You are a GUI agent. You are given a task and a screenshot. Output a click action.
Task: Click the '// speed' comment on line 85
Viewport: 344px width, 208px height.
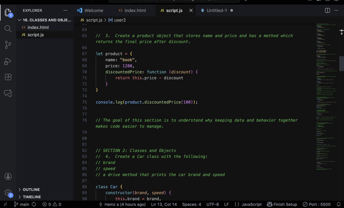point(105,169)
